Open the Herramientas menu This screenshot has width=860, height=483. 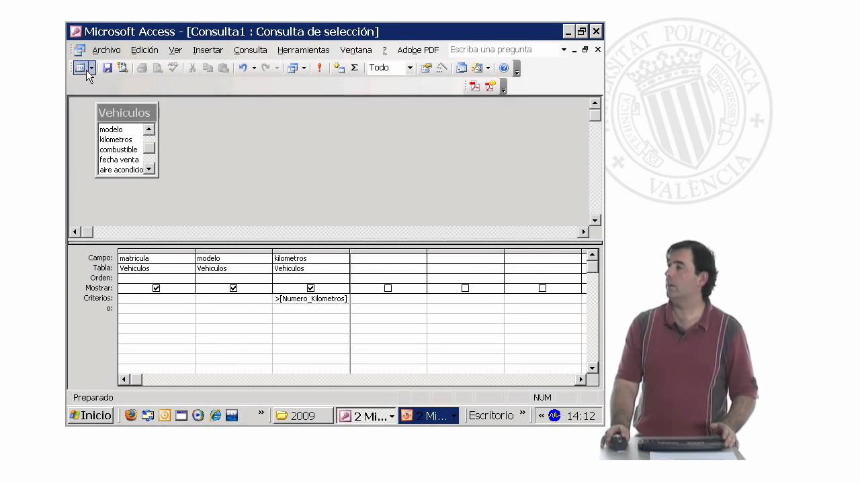(304, 50)
